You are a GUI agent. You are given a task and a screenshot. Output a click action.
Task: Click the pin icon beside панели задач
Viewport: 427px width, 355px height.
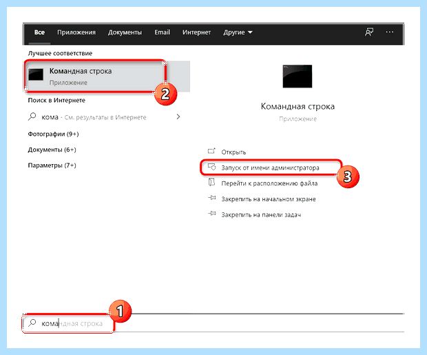tap(212, 214)
